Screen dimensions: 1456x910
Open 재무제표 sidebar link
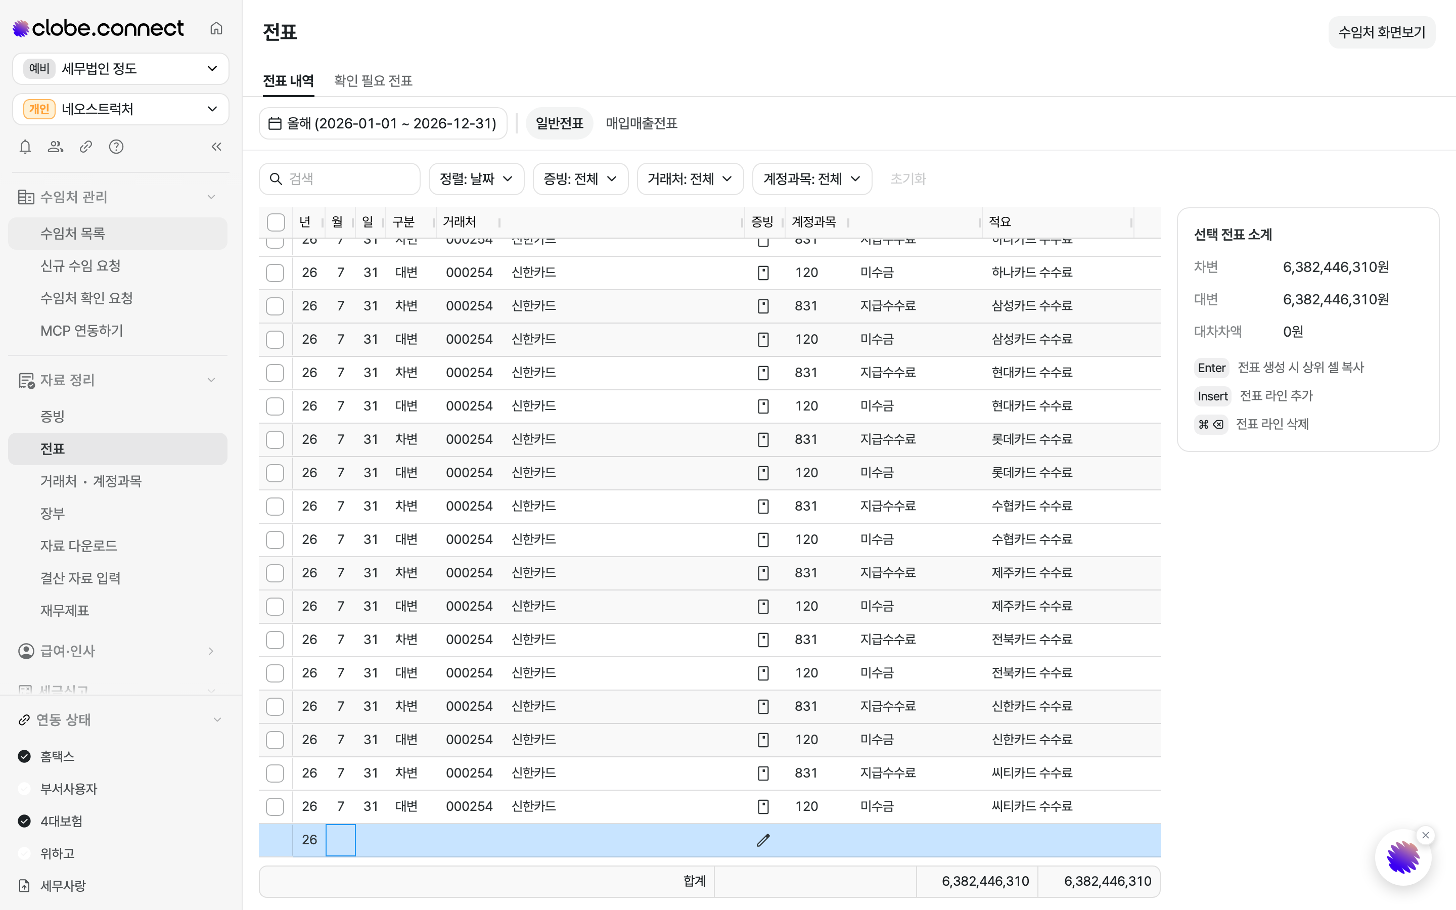[x=117, y=611]
